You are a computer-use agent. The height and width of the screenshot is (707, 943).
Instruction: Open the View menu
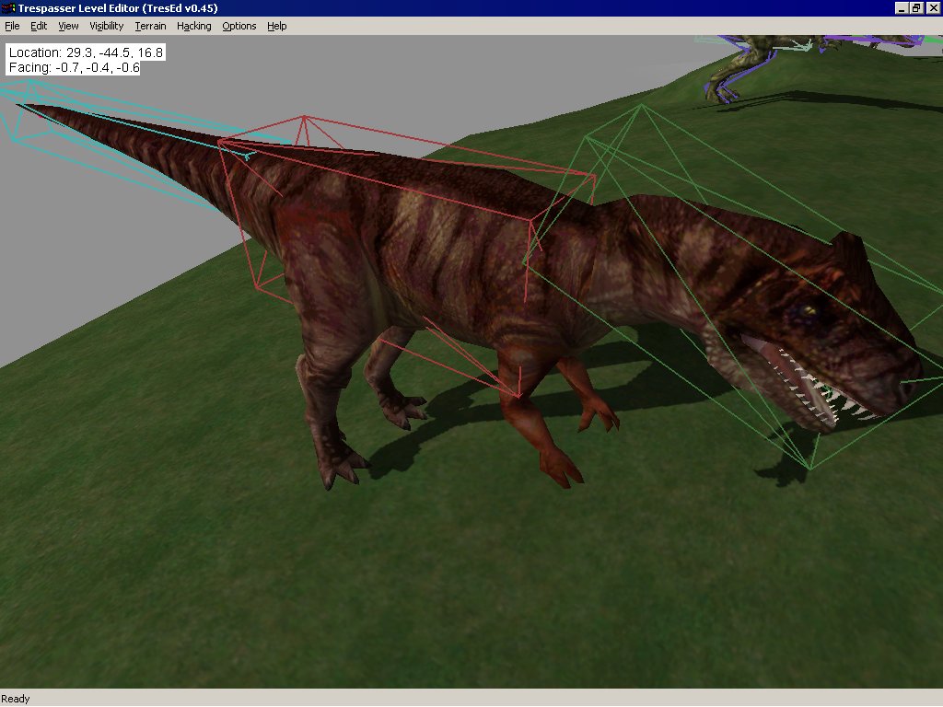click(68, 26)
